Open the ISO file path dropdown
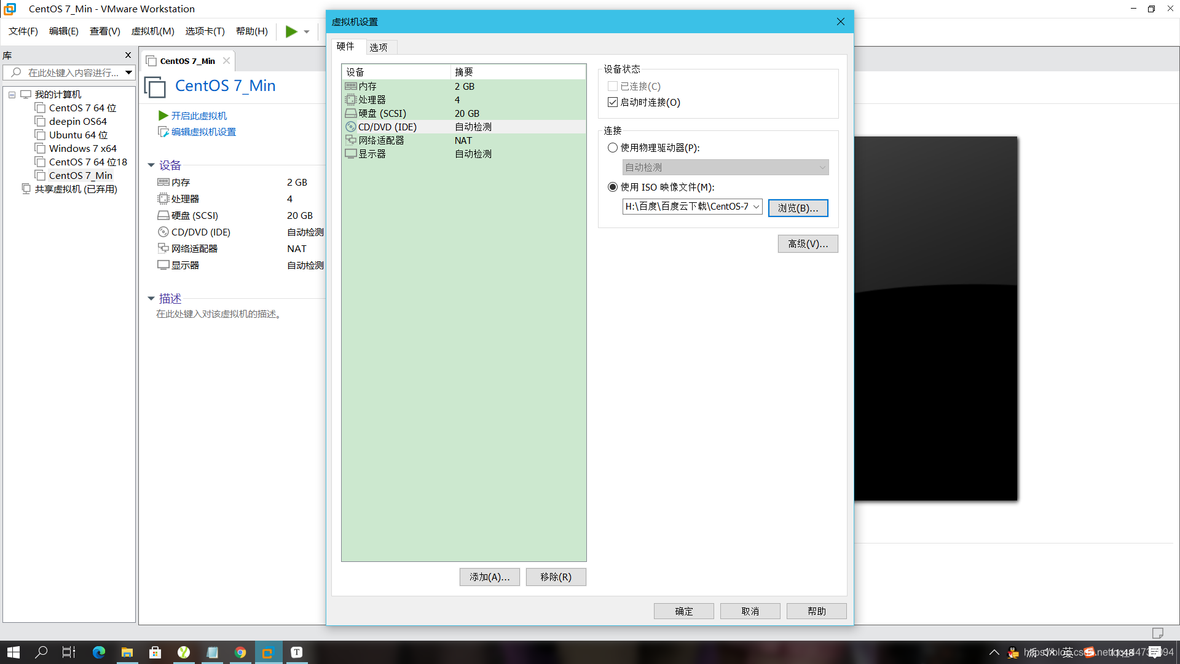The width and height of the screenshot is (1180, 664). [755, 207]
